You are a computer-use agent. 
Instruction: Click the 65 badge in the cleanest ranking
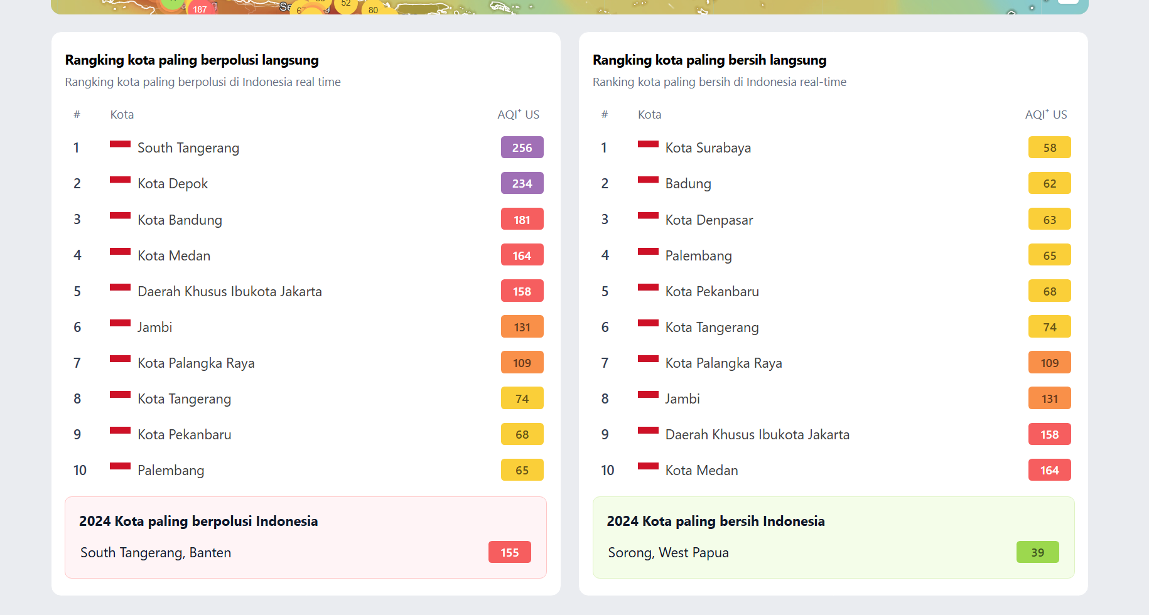[x=1050, y=255]
